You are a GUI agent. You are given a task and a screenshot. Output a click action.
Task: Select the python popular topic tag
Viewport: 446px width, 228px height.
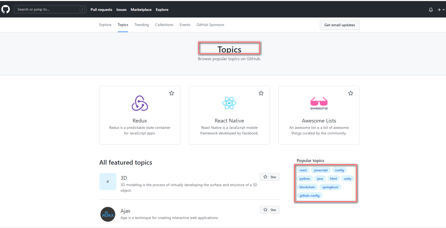pyautogui.click(x=305, y=179)
